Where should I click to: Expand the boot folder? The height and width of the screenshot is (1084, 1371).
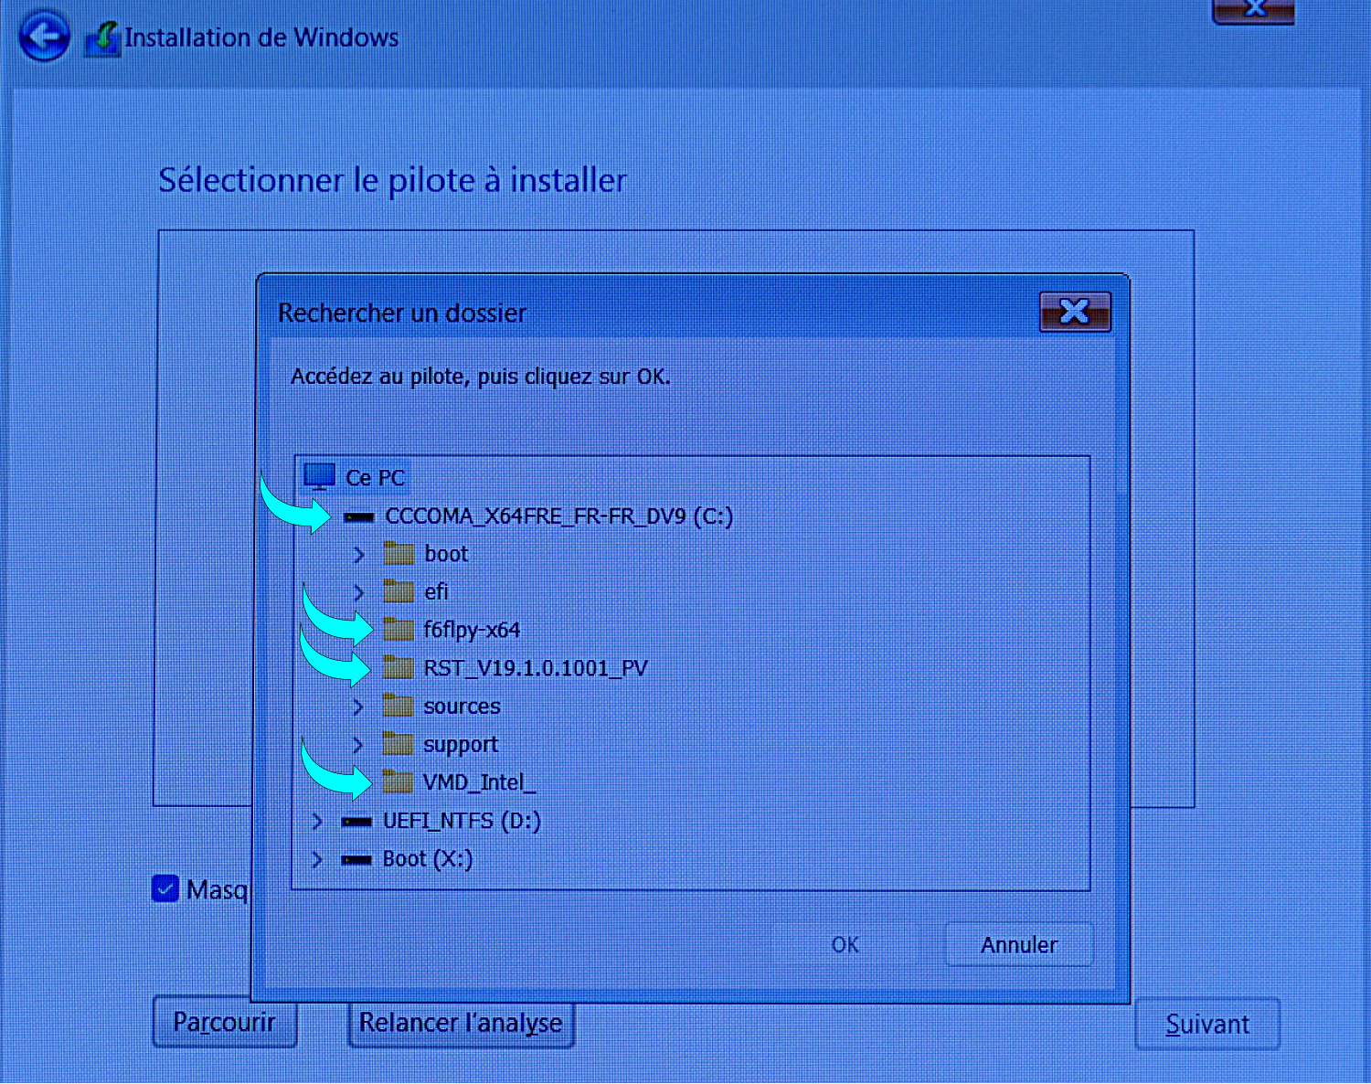click(358, 555)
